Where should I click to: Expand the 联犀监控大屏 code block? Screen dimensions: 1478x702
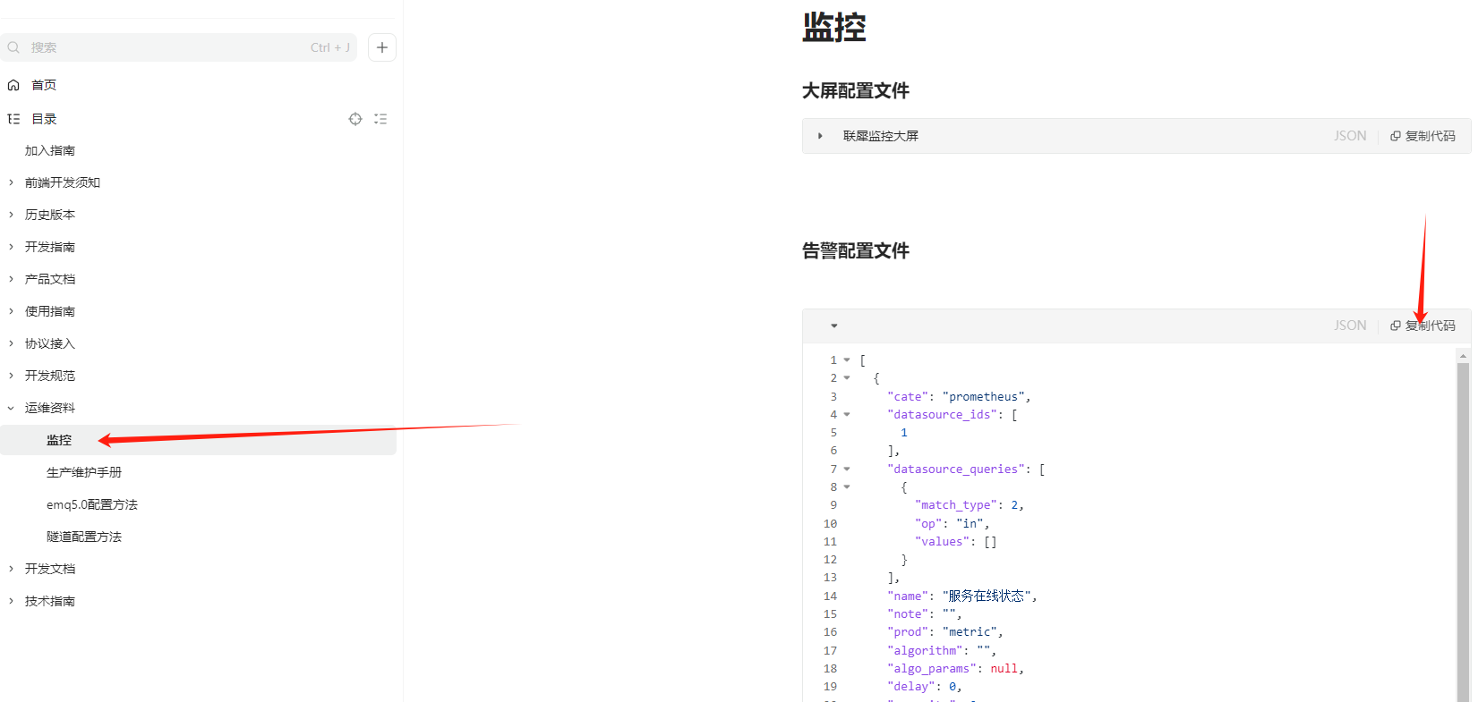820,136
